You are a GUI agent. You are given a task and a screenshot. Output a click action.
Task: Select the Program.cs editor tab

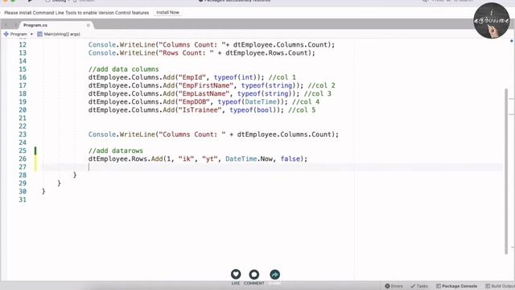[35, 25]
